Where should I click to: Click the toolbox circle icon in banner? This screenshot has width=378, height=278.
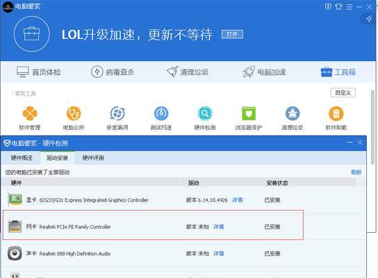(32, 34)
